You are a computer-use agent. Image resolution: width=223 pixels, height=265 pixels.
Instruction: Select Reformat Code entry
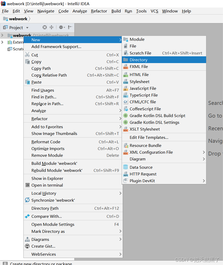click(x=73, y=142)
